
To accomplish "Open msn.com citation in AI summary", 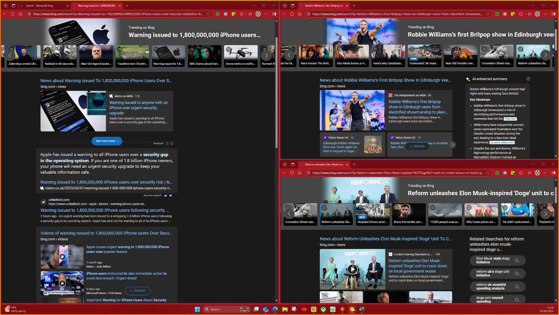I will click(x=510, y=119).
